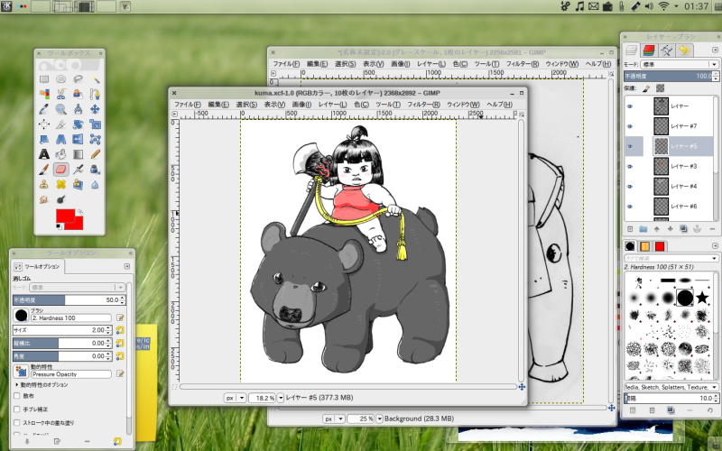Enable ストローク中の重ね塗り checkbox
This screenshot has height=451, width=722.
[17, 422]
